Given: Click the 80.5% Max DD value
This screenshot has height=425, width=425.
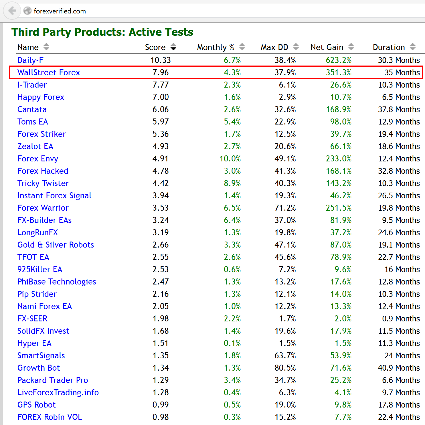Looking at the screenshot, I should point(285,368).
